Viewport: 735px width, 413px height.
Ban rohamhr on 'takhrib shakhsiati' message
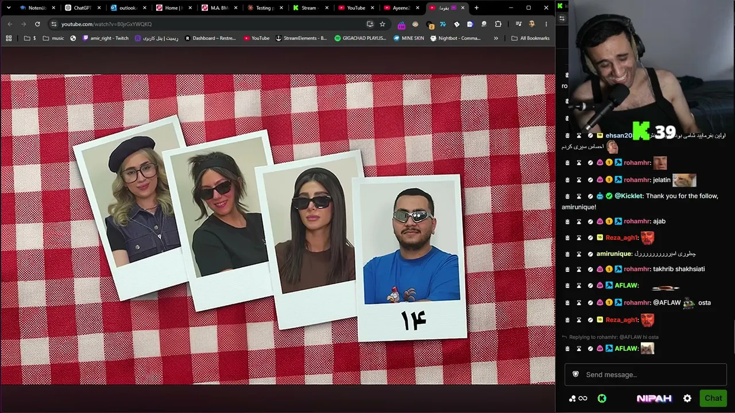590,269
